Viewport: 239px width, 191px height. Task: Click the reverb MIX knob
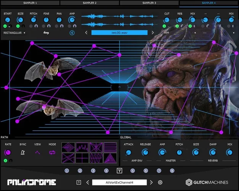pos(229,152)
